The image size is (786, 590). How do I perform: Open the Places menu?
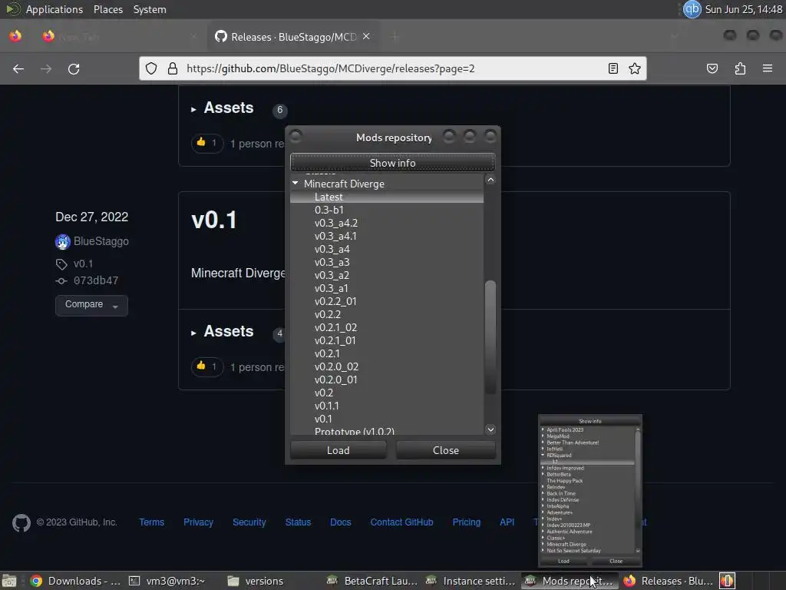pos(107,9)
